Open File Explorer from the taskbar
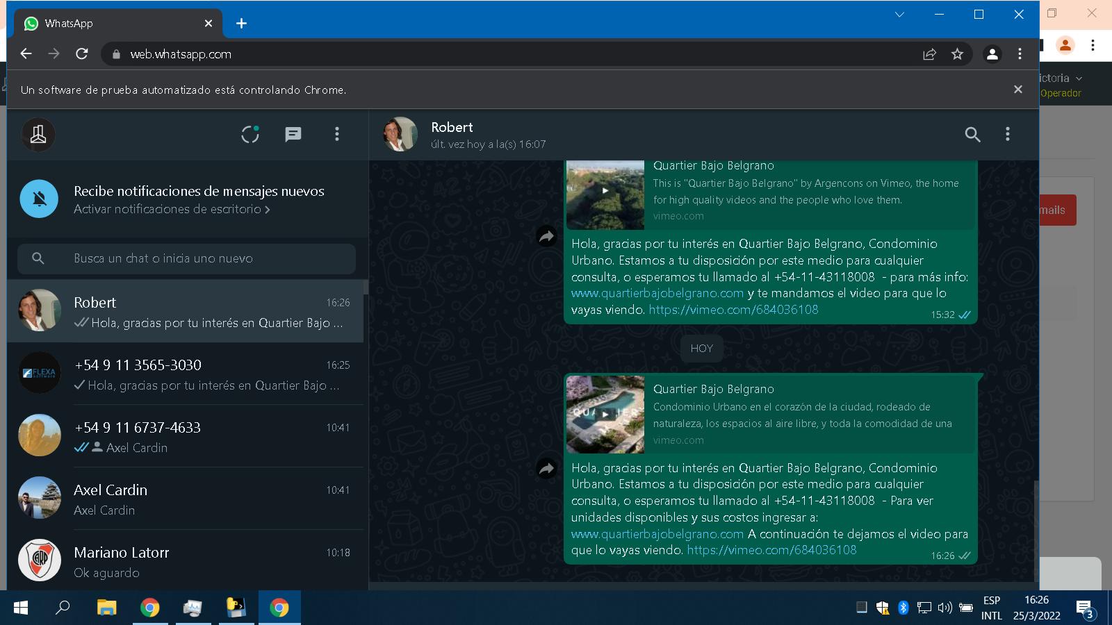Viewport: 1112px width, 625px height. [x=106, y=608]
